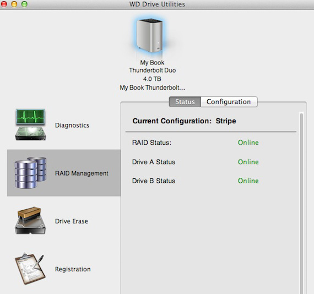This screenshot has height=294, width=314.
Task: Select the My Book Thunderbolt Duo drive icon
Action: (150, 36)
